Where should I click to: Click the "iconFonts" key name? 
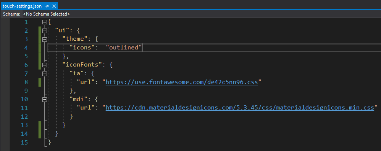point(82,65)
